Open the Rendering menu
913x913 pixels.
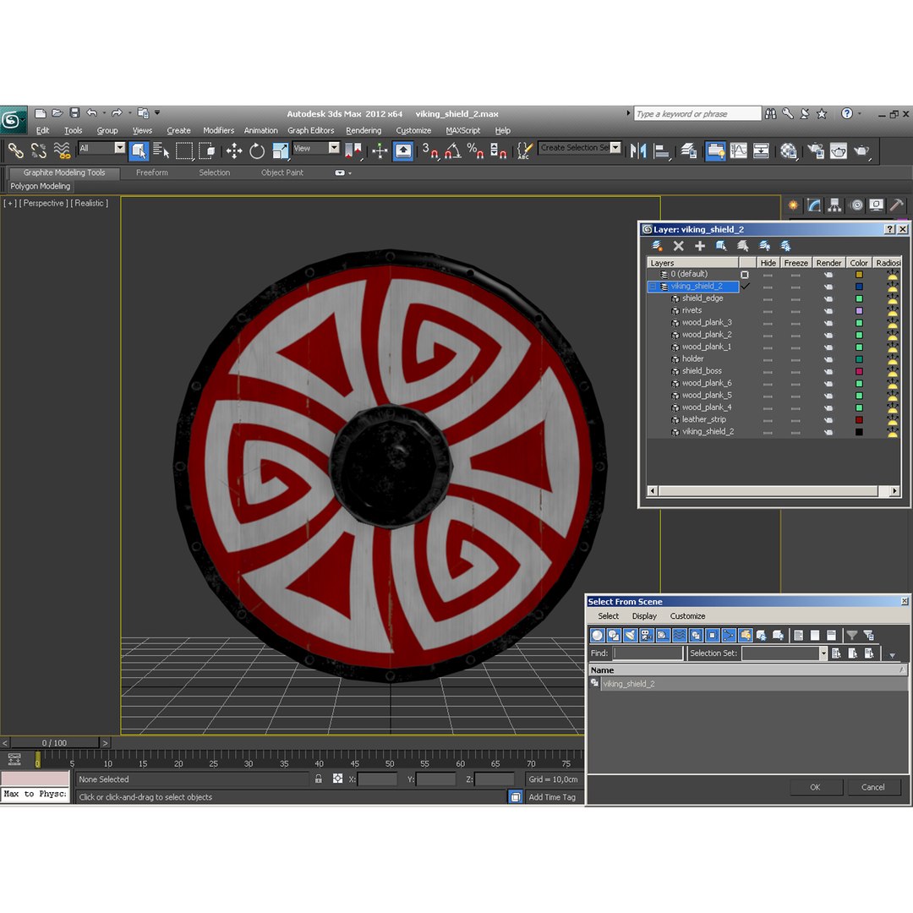[x=364, y=130]
